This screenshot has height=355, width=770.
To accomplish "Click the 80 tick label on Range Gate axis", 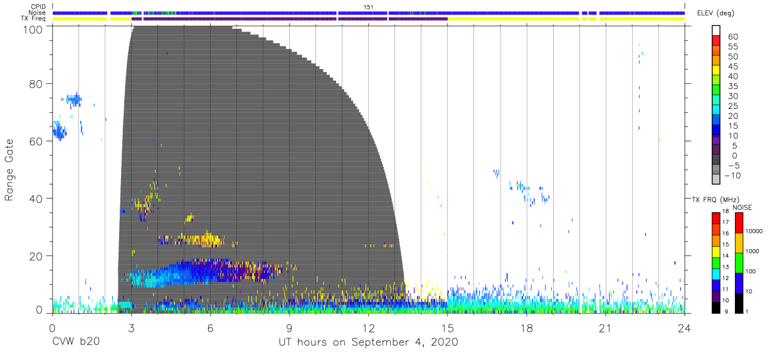I will 35,84.
